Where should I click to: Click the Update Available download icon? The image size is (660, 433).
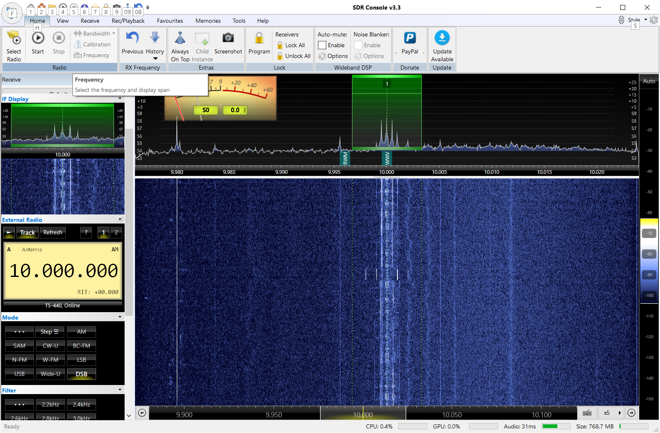coord(442,38)
